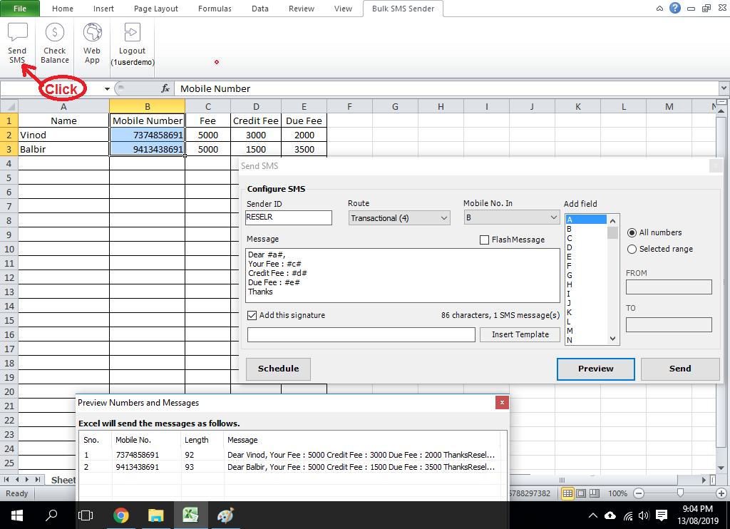Click in the Message text area
This screenshot has height=529, width=730.
tap(403, 275)
